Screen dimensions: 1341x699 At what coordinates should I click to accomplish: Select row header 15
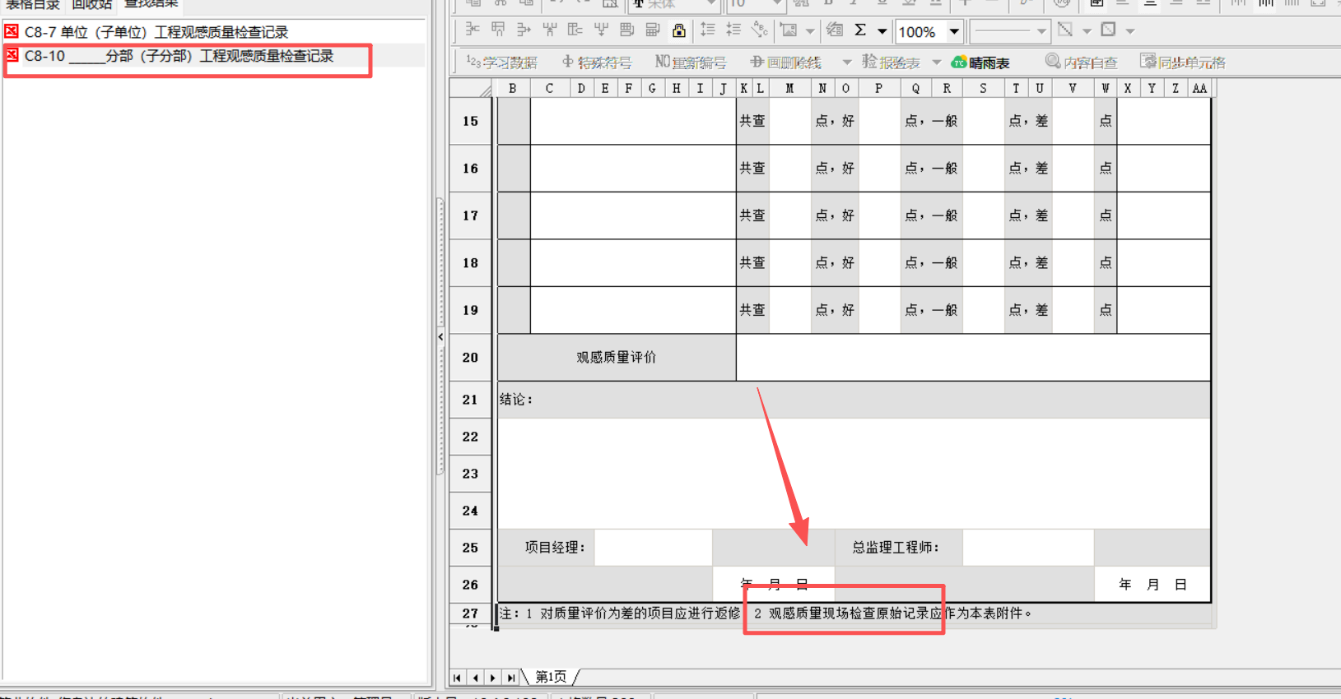coord(470,121)
